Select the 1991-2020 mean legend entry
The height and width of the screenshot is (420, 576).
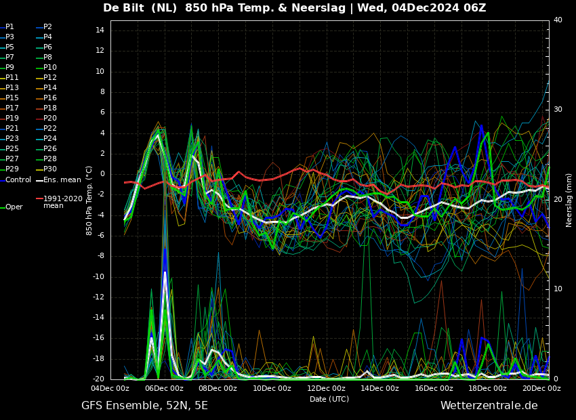pos(62,203)
